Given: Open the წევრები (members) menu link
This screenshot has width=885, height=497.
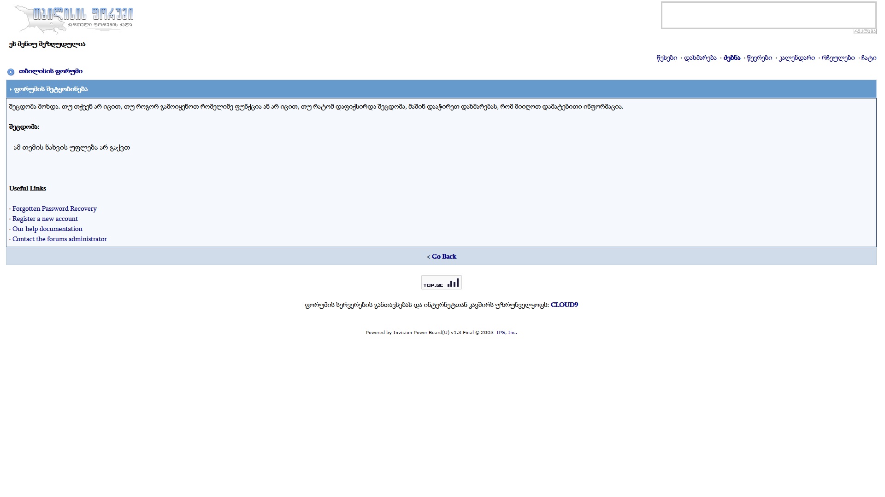Looking at the screenshot, I should 759,58.
